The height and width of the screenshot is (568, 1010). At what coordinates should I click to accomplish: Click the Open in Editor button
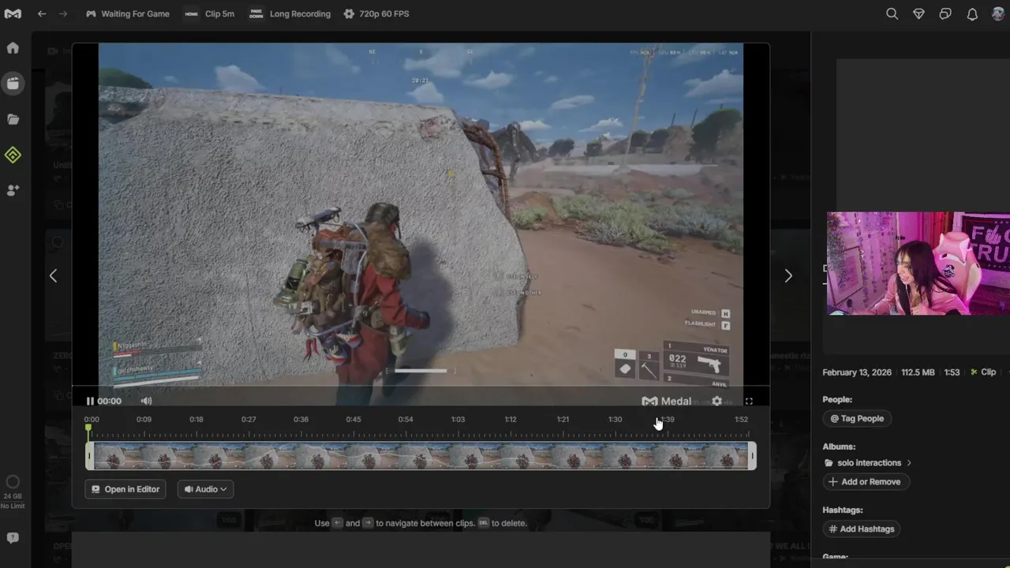[x=125, y=489]
